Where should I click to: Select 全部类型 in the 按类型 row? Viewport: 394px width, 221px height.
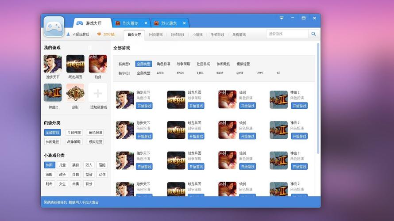point(143,64)
